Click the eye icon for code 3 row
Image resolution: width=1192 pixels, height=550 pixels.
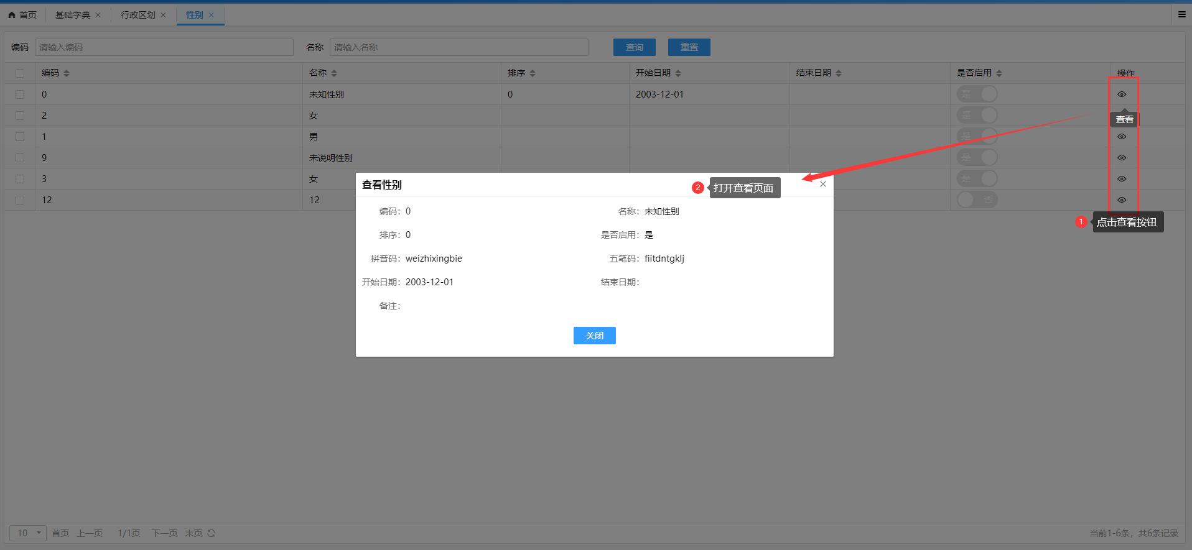point(1121,179)
